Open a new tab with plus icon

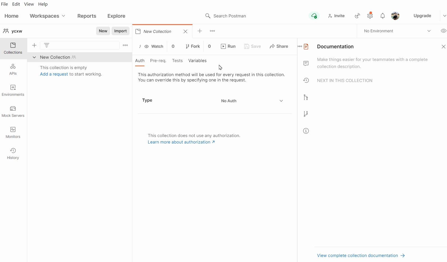click(200, 31)
